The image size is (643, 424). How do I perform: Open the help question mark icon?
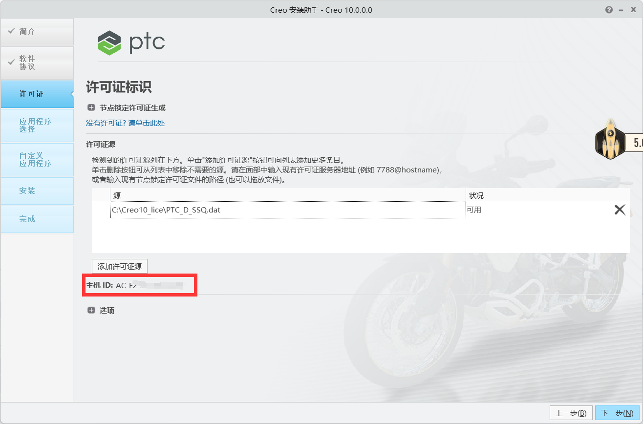pos(609,10)
